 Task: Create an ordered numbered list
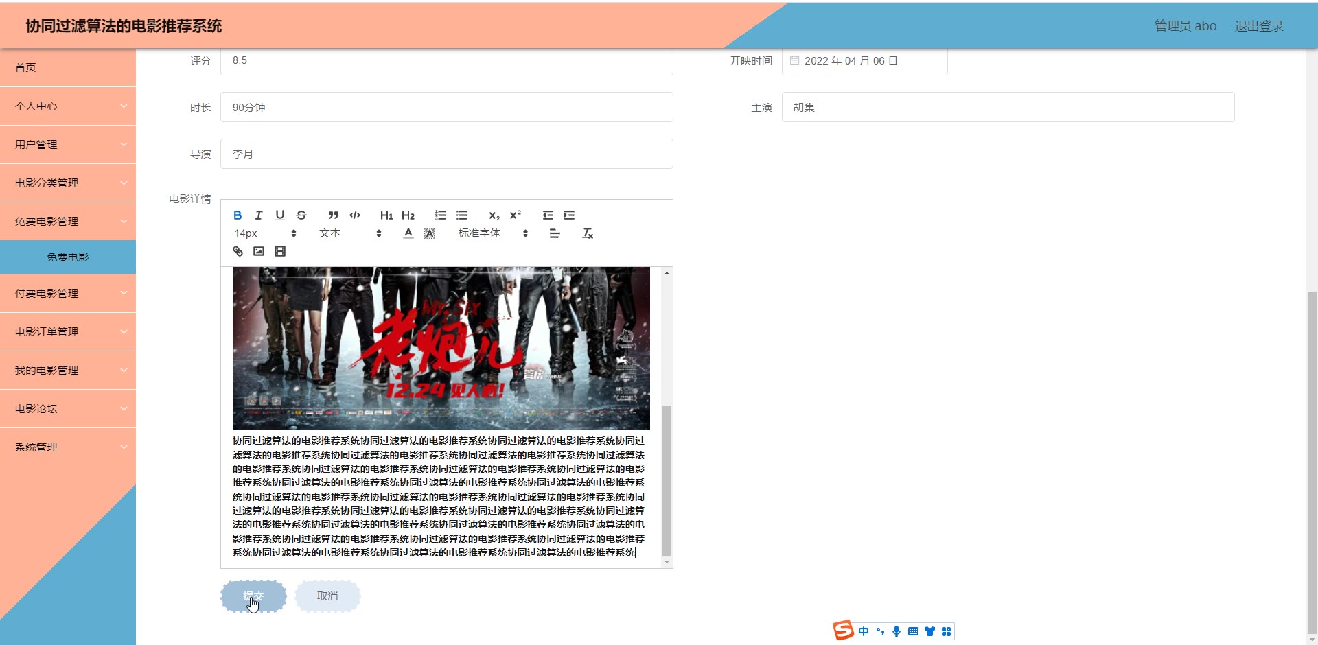point(441,215)
